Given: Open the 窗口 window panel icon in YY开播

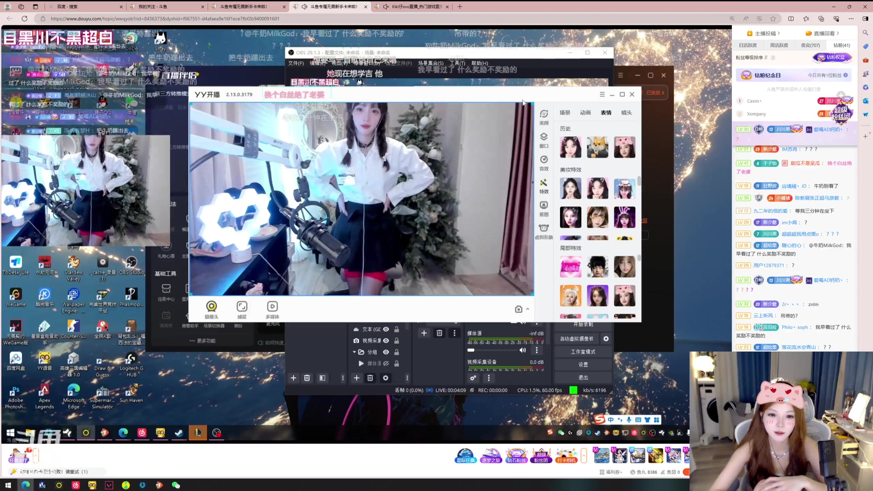Looking at the screenshot, I should (544, 140).
